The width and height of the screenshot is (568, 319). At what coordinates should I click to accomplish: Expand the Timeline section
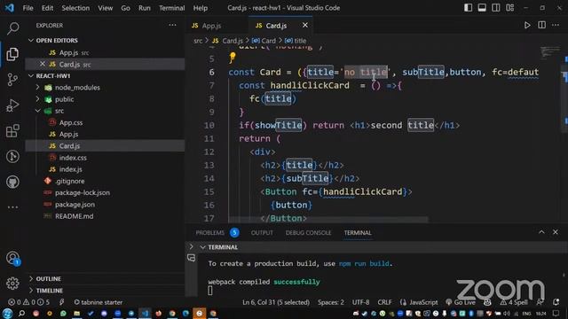pyautogui.click(x=31, y=290)
